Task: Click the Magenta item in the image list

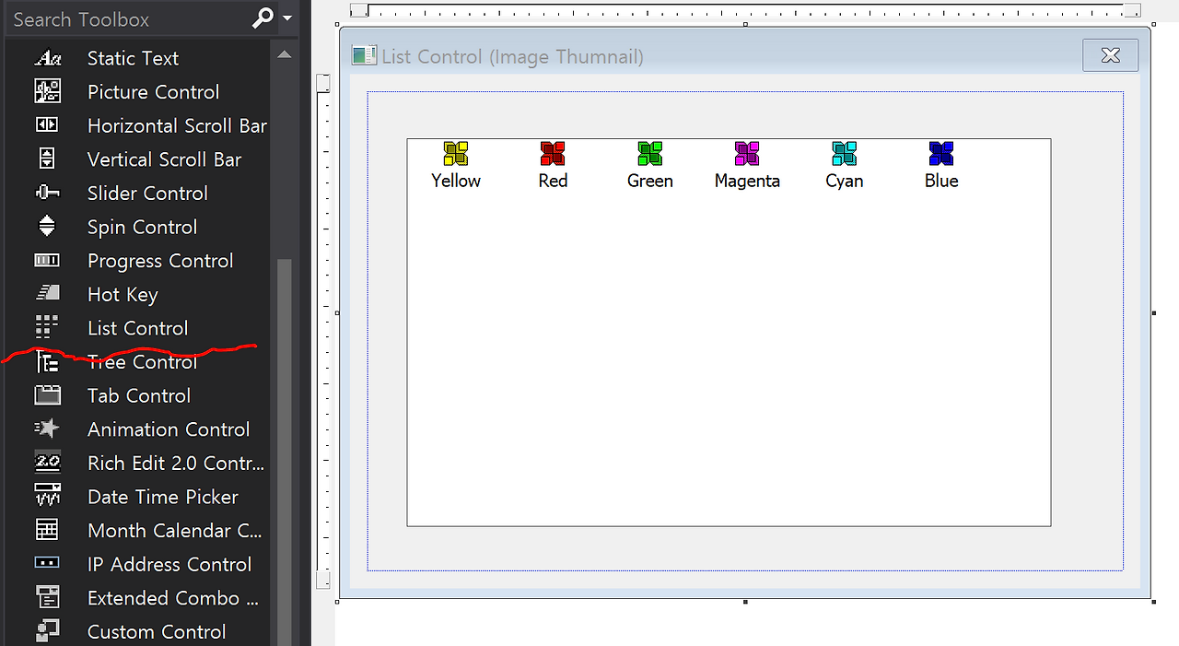Action: [x=747, y=164]
